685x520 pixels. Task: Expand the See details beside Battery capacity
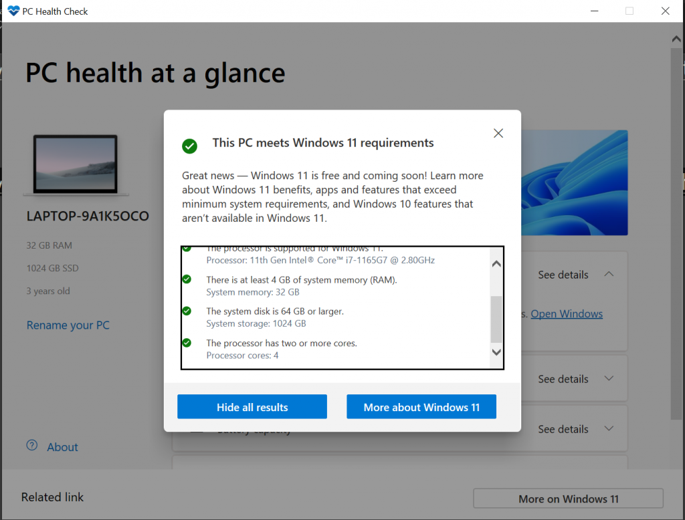[576, 429]
